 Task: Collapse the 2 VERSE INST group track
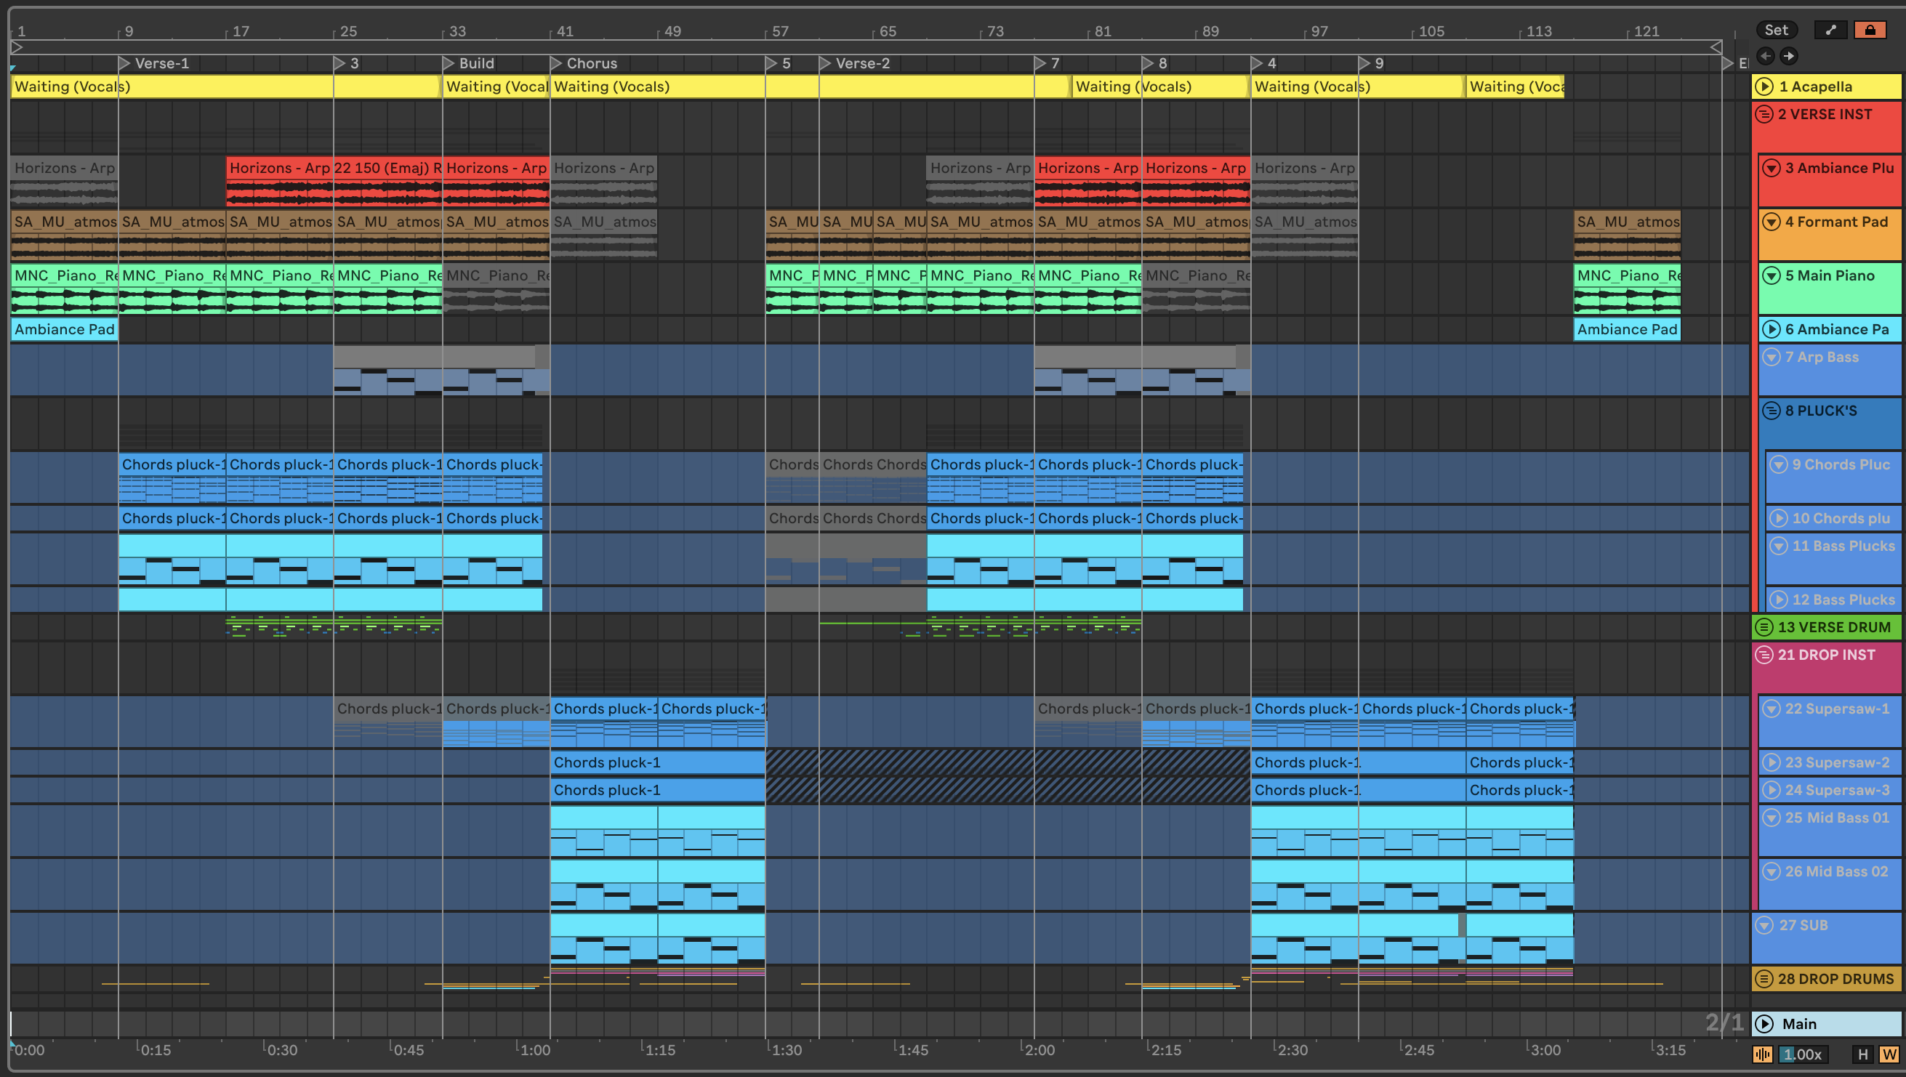[x=1764, y=114]
